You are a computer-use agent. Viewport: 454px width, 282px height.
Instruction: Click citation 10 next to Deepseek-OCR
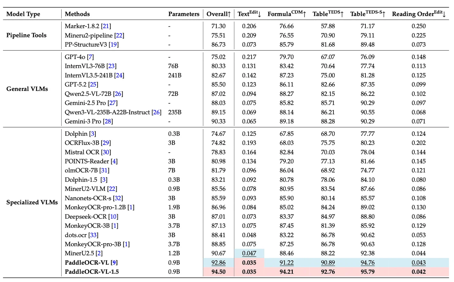(x=113, y=216)
